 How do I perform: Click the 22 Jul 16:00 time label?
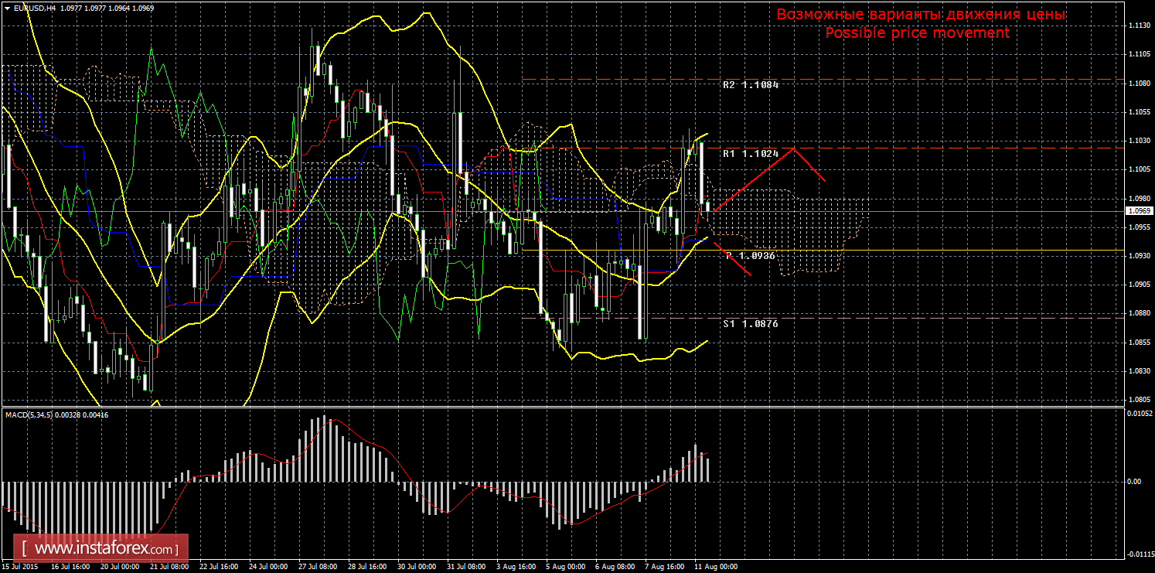[x=217, y=567]
